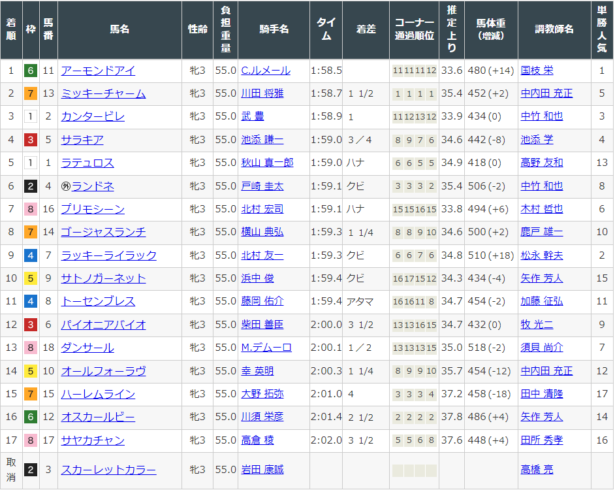Open trainer 中竹 和也 in ランドネ row

pyautogui.click(x=542, y=186)
